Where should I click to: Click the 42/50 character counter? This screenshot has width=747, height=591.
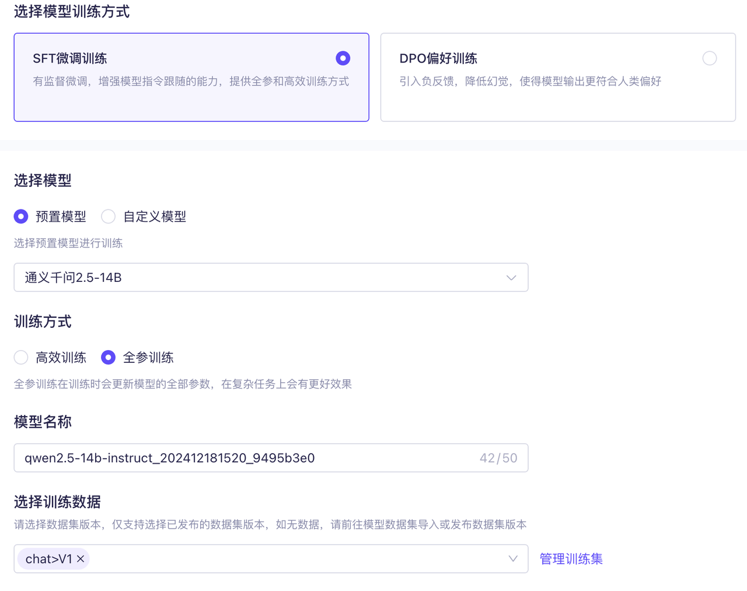pos(498,458)
